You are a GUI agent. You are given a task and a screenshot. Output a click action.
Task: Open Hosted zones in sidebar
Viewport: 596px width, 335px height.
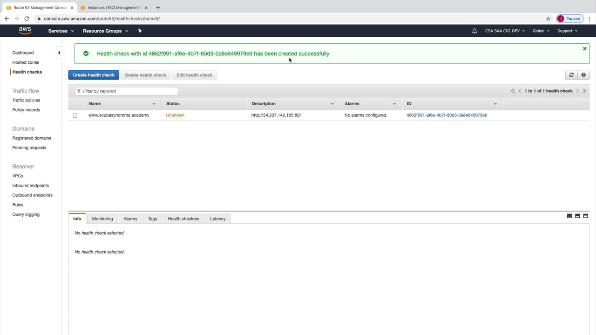tap(26, 62)
